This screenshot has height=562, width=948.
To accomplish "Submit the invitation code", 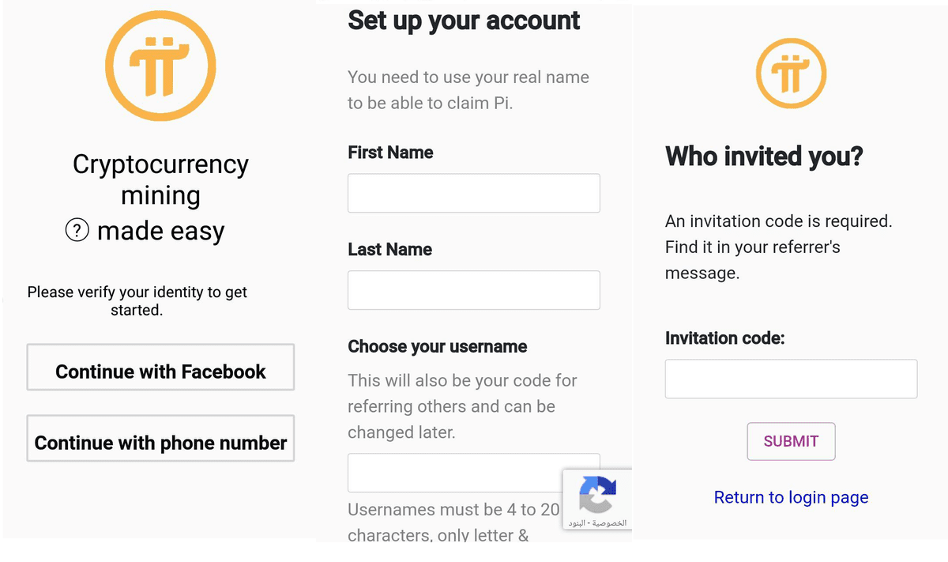I will click(x=791, y=442).
